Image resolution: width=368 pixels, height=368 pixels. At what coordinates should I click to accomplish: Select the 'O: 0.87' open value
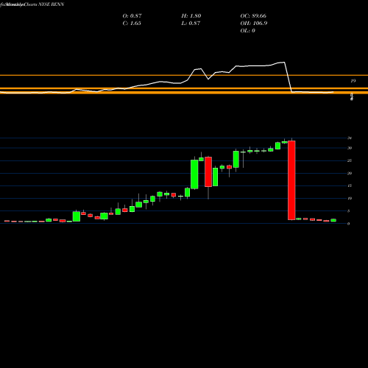[132, 15]
